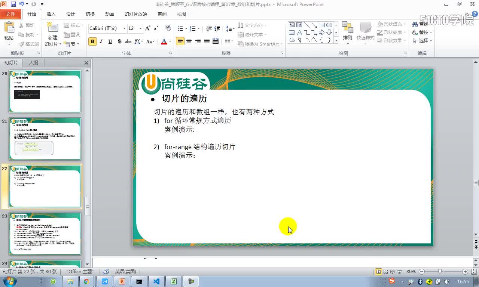Viewport: 479px width, 287px height.
Task: Decrease list indent level
Action: point(209,28)
